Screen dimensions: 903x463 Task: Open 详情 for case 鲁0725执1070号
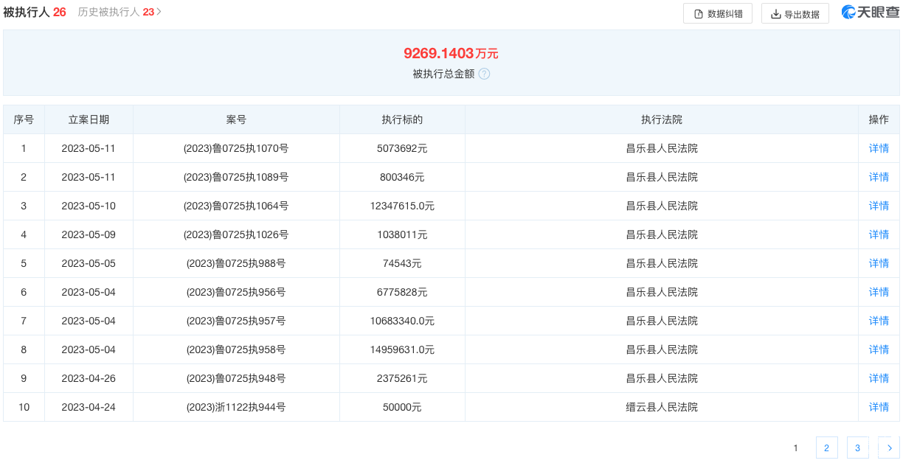(x=879, y=148)
